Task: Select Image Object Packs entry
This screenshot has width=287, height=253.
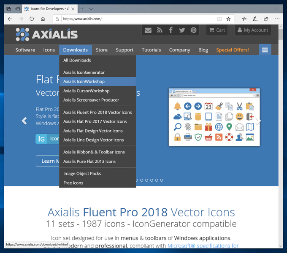Action: [97, 173]
